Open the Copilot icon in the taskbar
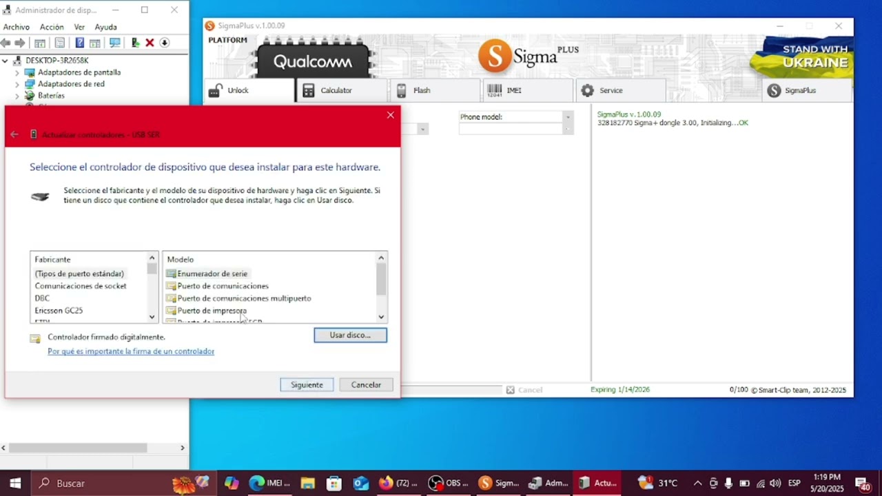The height and width of the screenshot is (496, 882). pyautogui.click(x=232, y=483)
